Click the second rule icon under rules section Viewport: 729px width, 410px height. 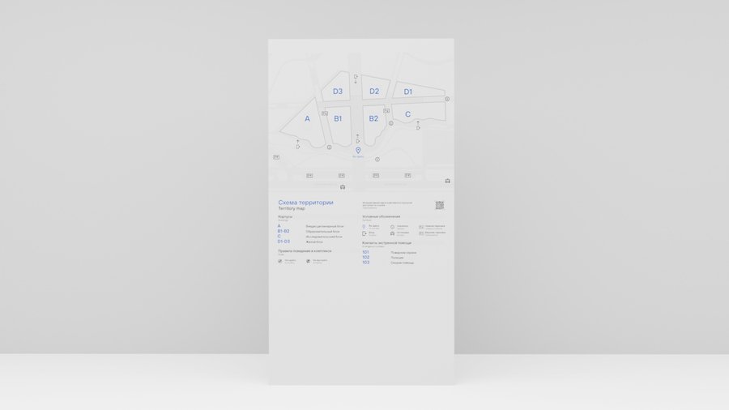pos(309,261)
